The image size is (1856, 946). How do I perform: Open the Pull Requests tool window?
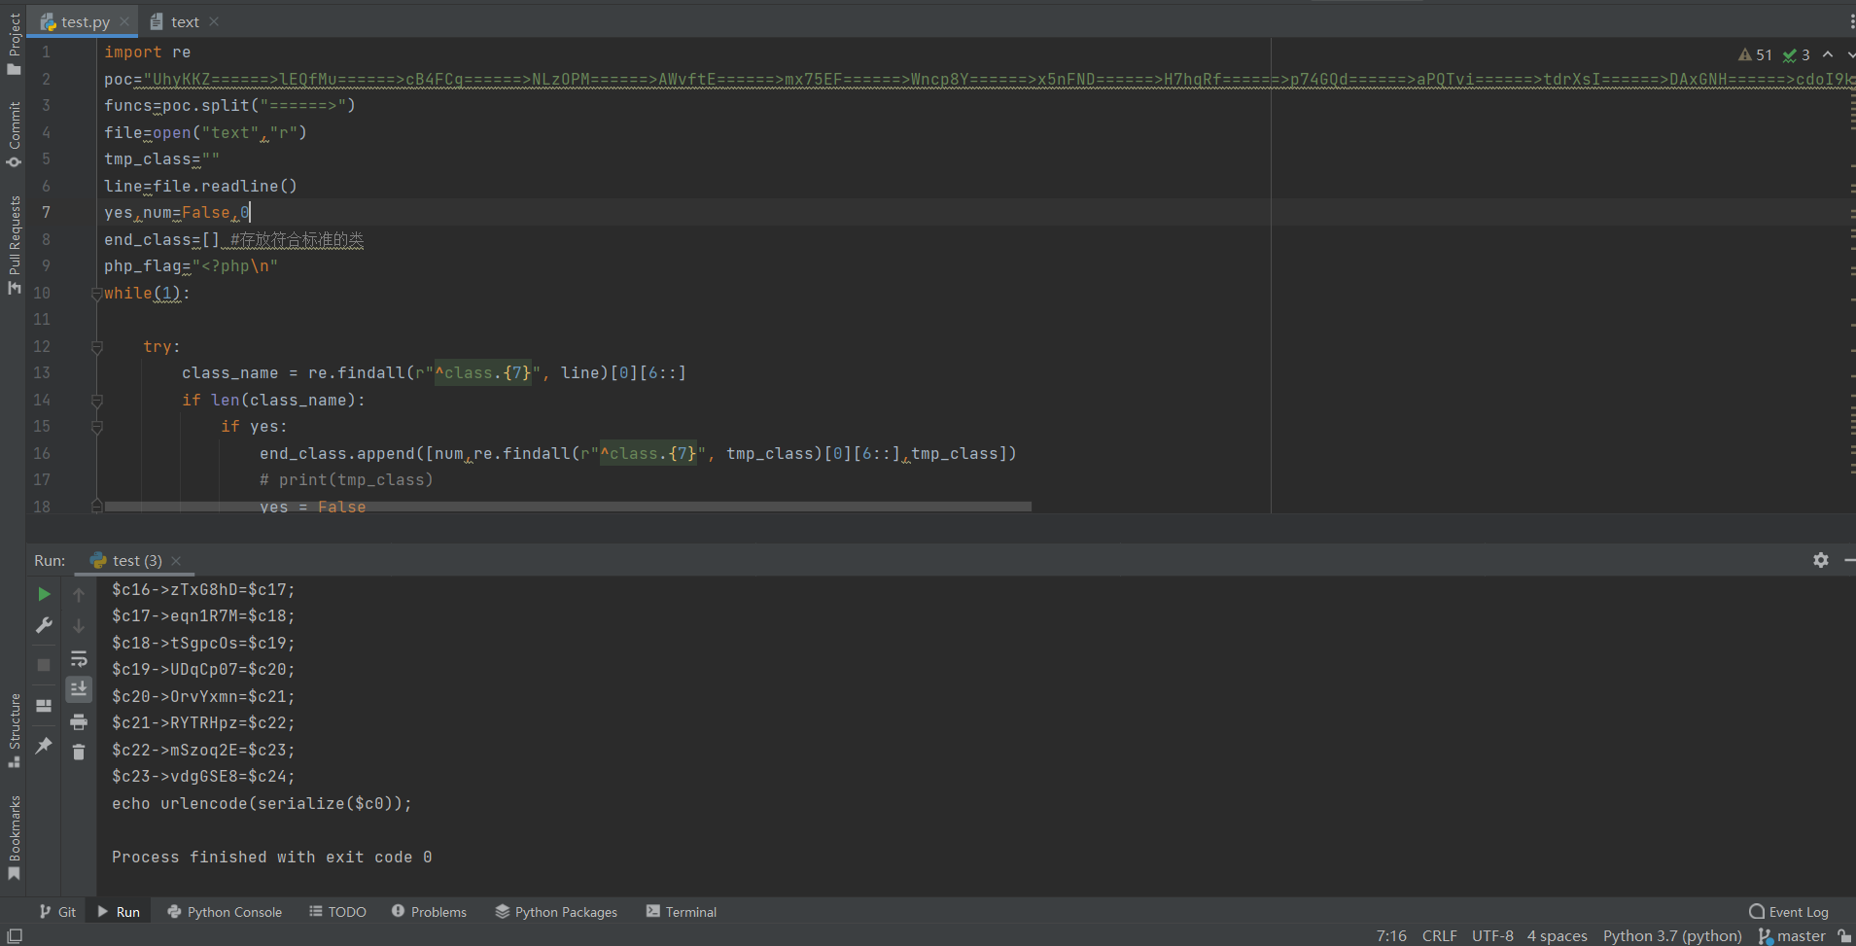14,245
